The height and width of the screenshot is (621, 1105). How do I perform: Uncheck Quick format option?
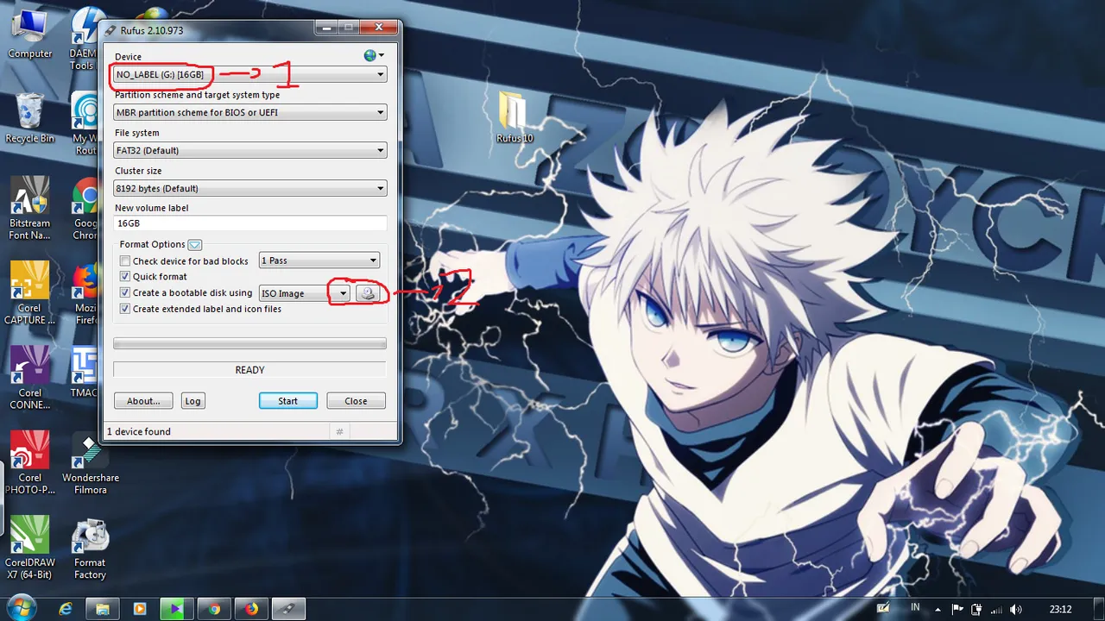pos(125,277)
